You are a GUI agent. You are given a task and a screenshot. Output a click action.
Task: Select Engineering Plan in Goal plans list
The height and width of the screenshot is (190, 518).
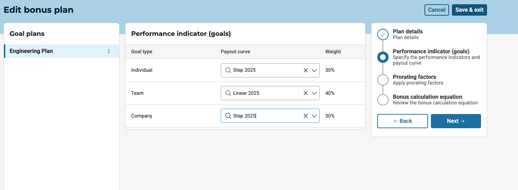(31, 51)
